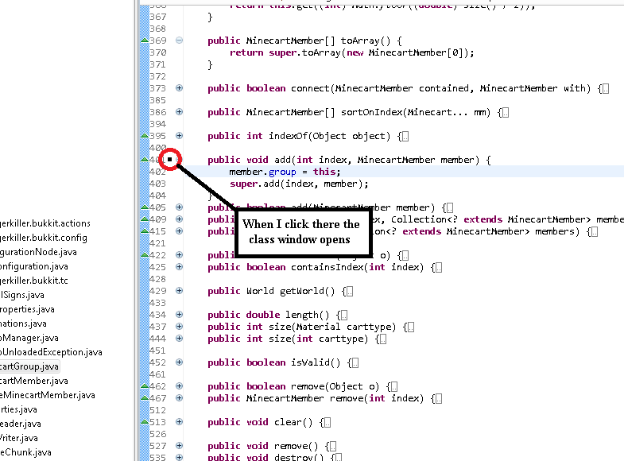The height and width of the screenshot is (461, 624).
Task: Click collapsed-code box after remove(Object o)
Action: (393, 387)
